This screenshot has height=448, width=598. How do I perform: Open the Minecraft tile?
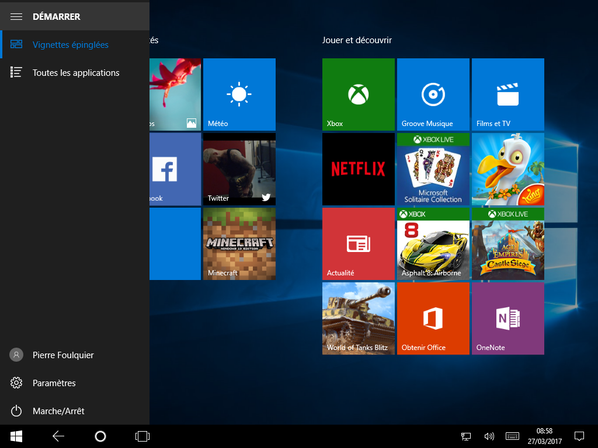click(239, 244)
